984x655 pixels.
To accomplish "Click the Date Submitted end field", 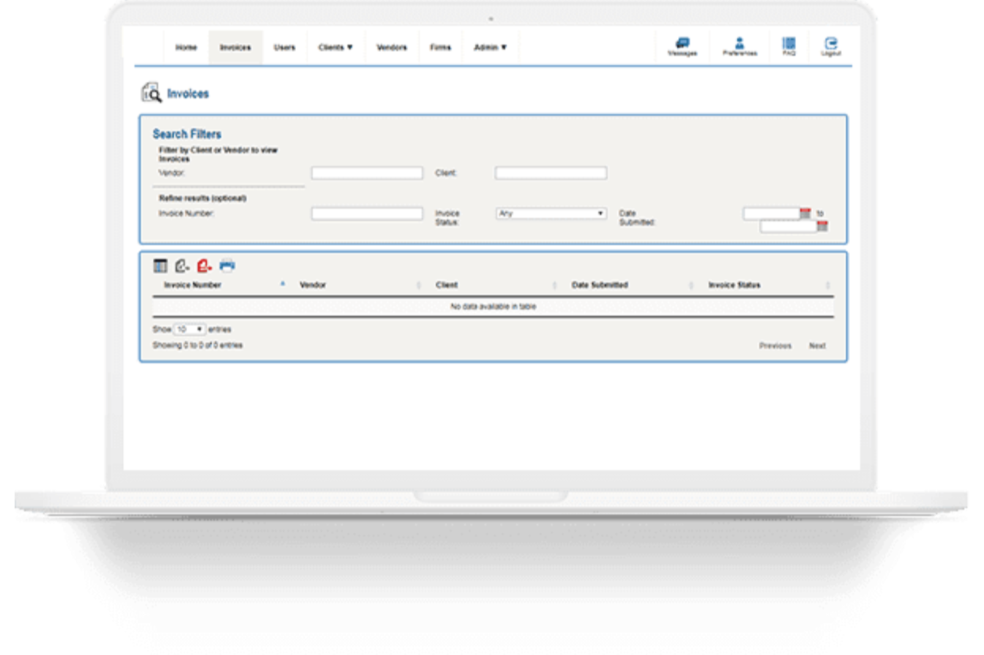I will (789, 227).
